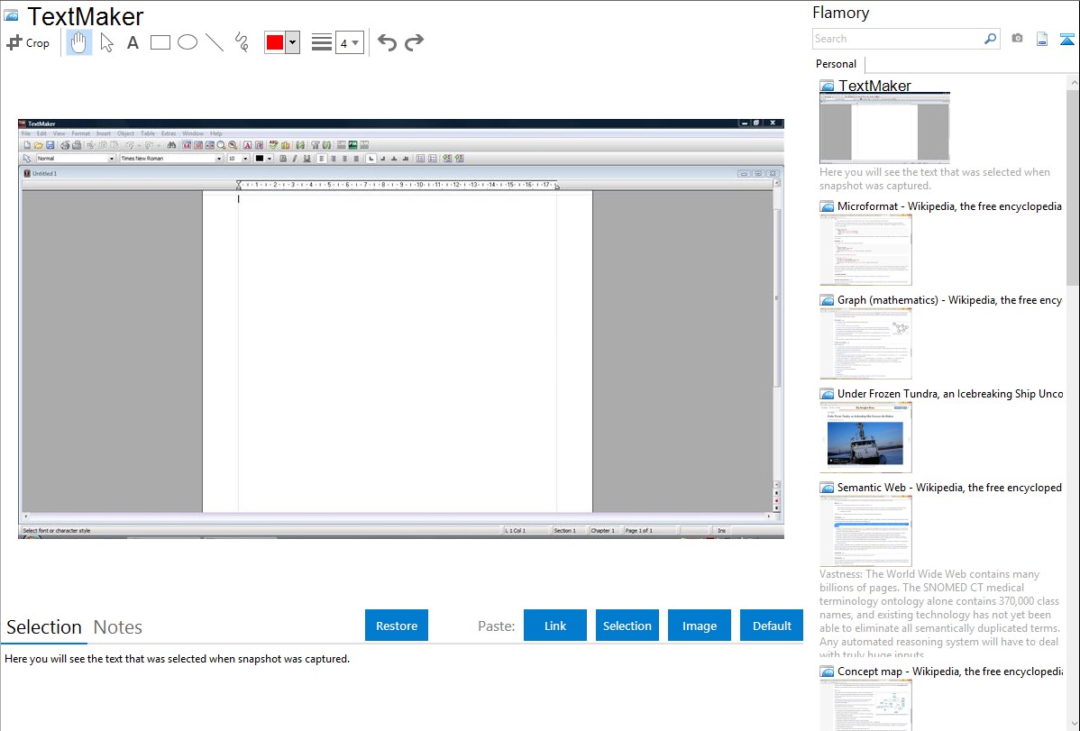Click the red annotation color swatch
Viewport: 1080px width, 731px height.
click(275, 42)
